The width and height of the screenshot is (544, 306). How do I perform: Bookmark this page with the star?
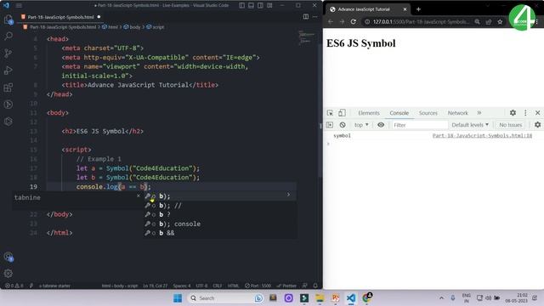[500, 21]
